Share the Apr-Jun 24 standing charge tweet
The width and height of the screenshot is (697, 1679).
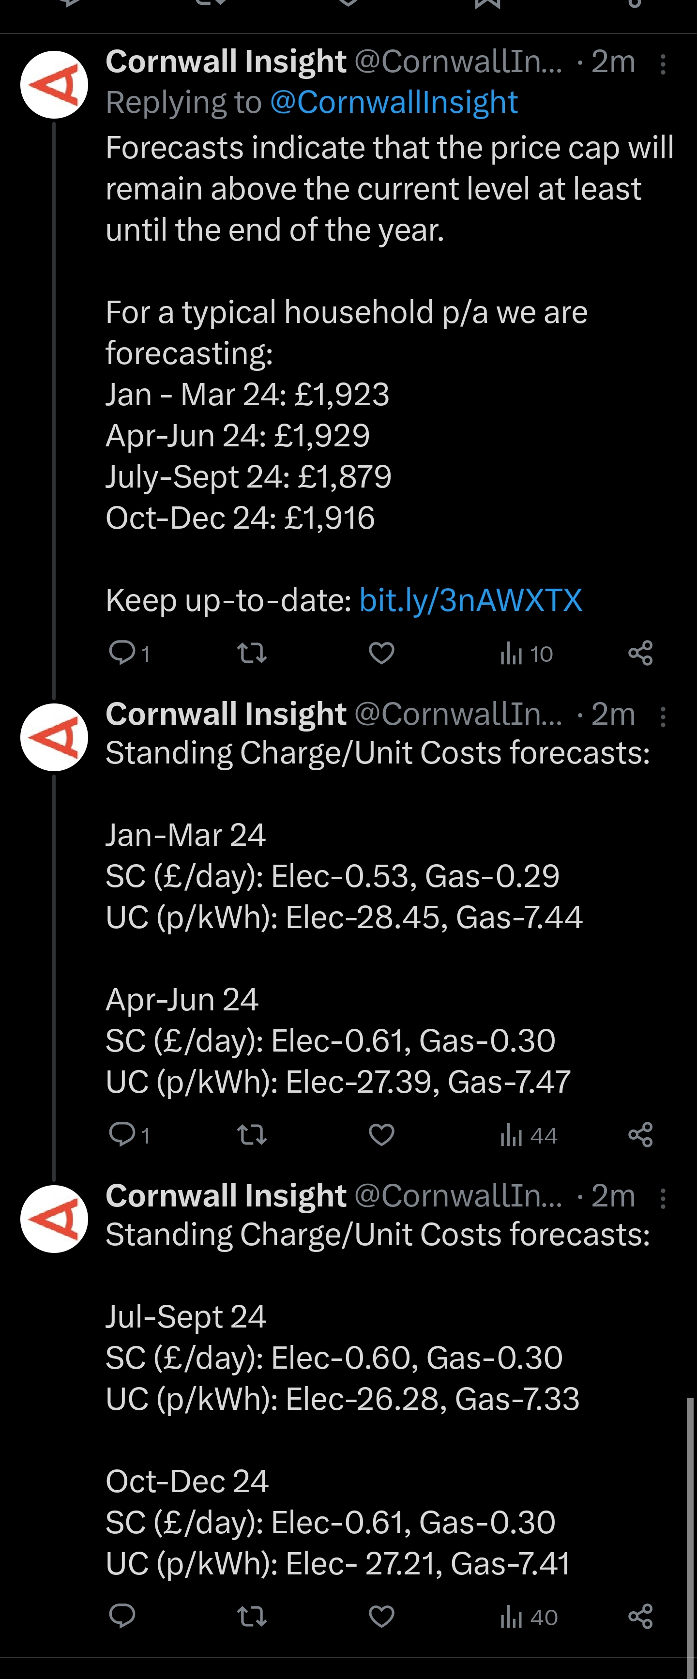tap(640, 1135)
